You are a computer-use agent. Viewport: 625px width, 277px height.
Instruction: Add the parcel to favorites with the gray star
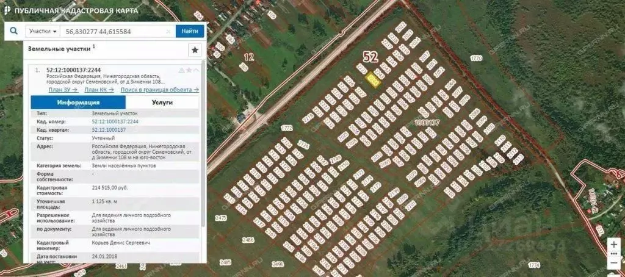click(x=189, y=70)
